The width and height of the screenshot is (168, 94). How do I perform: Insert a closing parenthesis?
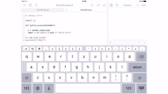tap(102, 49)
